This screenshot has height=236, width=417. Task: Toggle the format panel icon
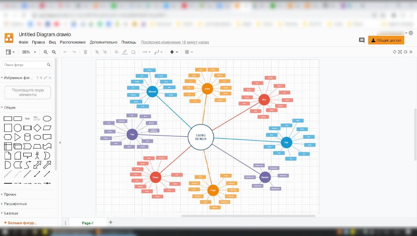(405, 52)
